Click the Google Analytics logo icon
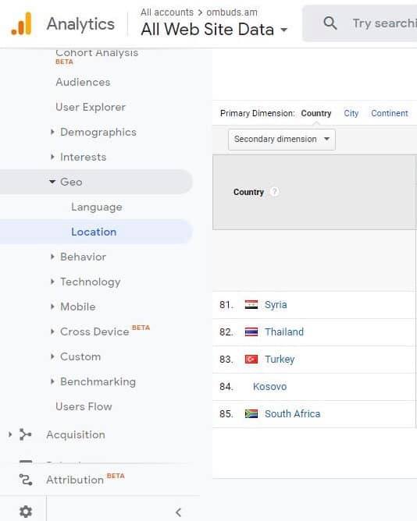 21,23
